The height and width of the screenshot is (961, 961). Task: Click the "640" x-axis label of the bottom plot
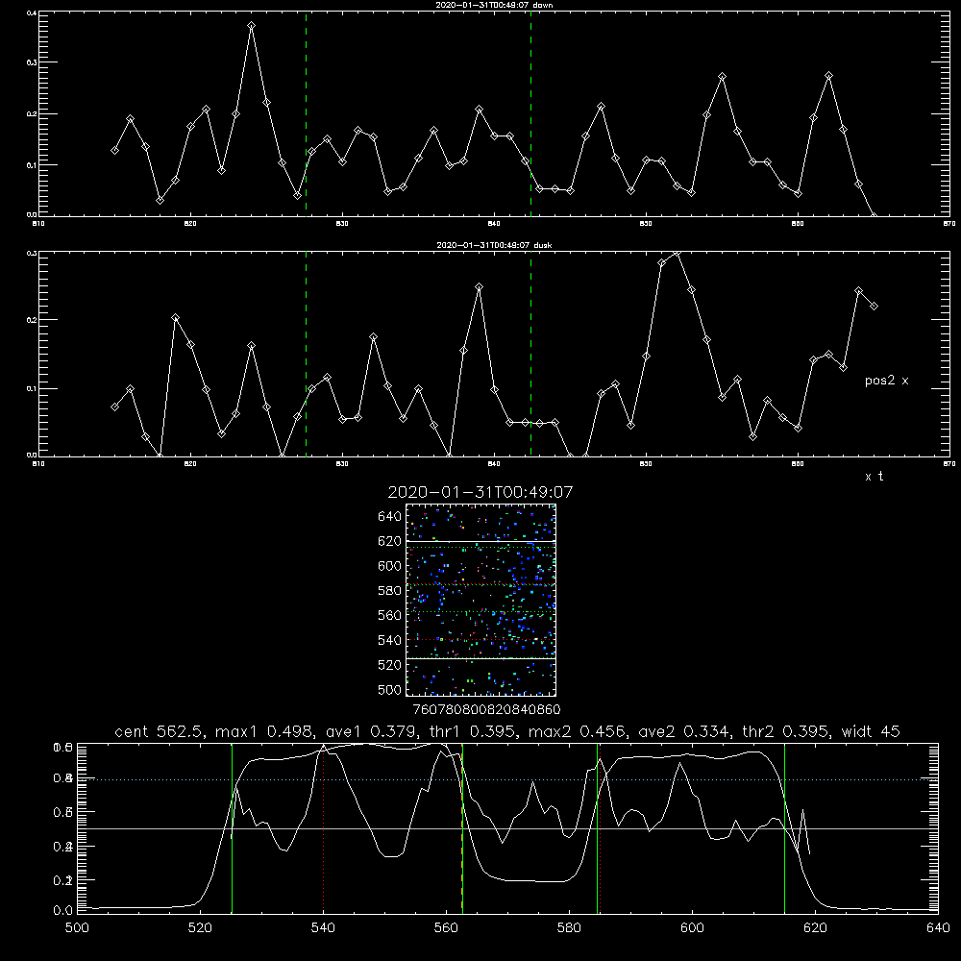coord(938,928)
